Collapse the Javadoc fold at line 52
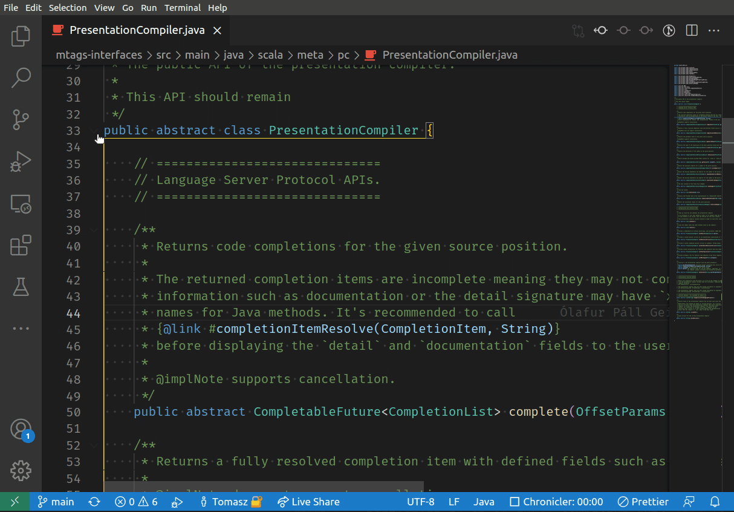 click(x=95, y=445)
